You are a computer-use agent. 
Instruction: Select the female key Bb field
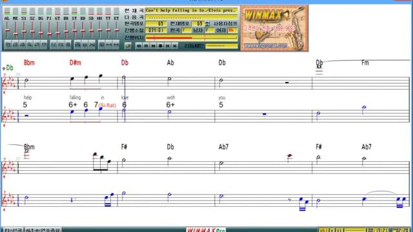[x=232, y=30]
